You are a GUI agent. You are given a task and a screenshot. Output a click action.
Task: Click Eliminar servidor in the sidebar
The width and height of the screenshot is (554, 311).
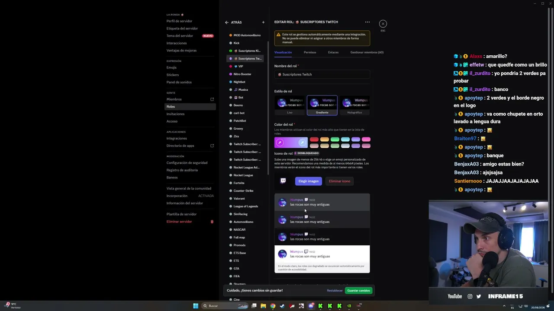click(x=179, y=222)
